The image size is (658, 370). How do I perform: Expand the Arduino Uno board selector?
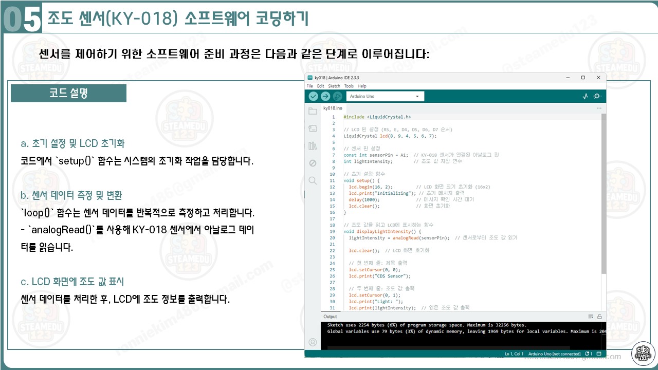[385, 96]
